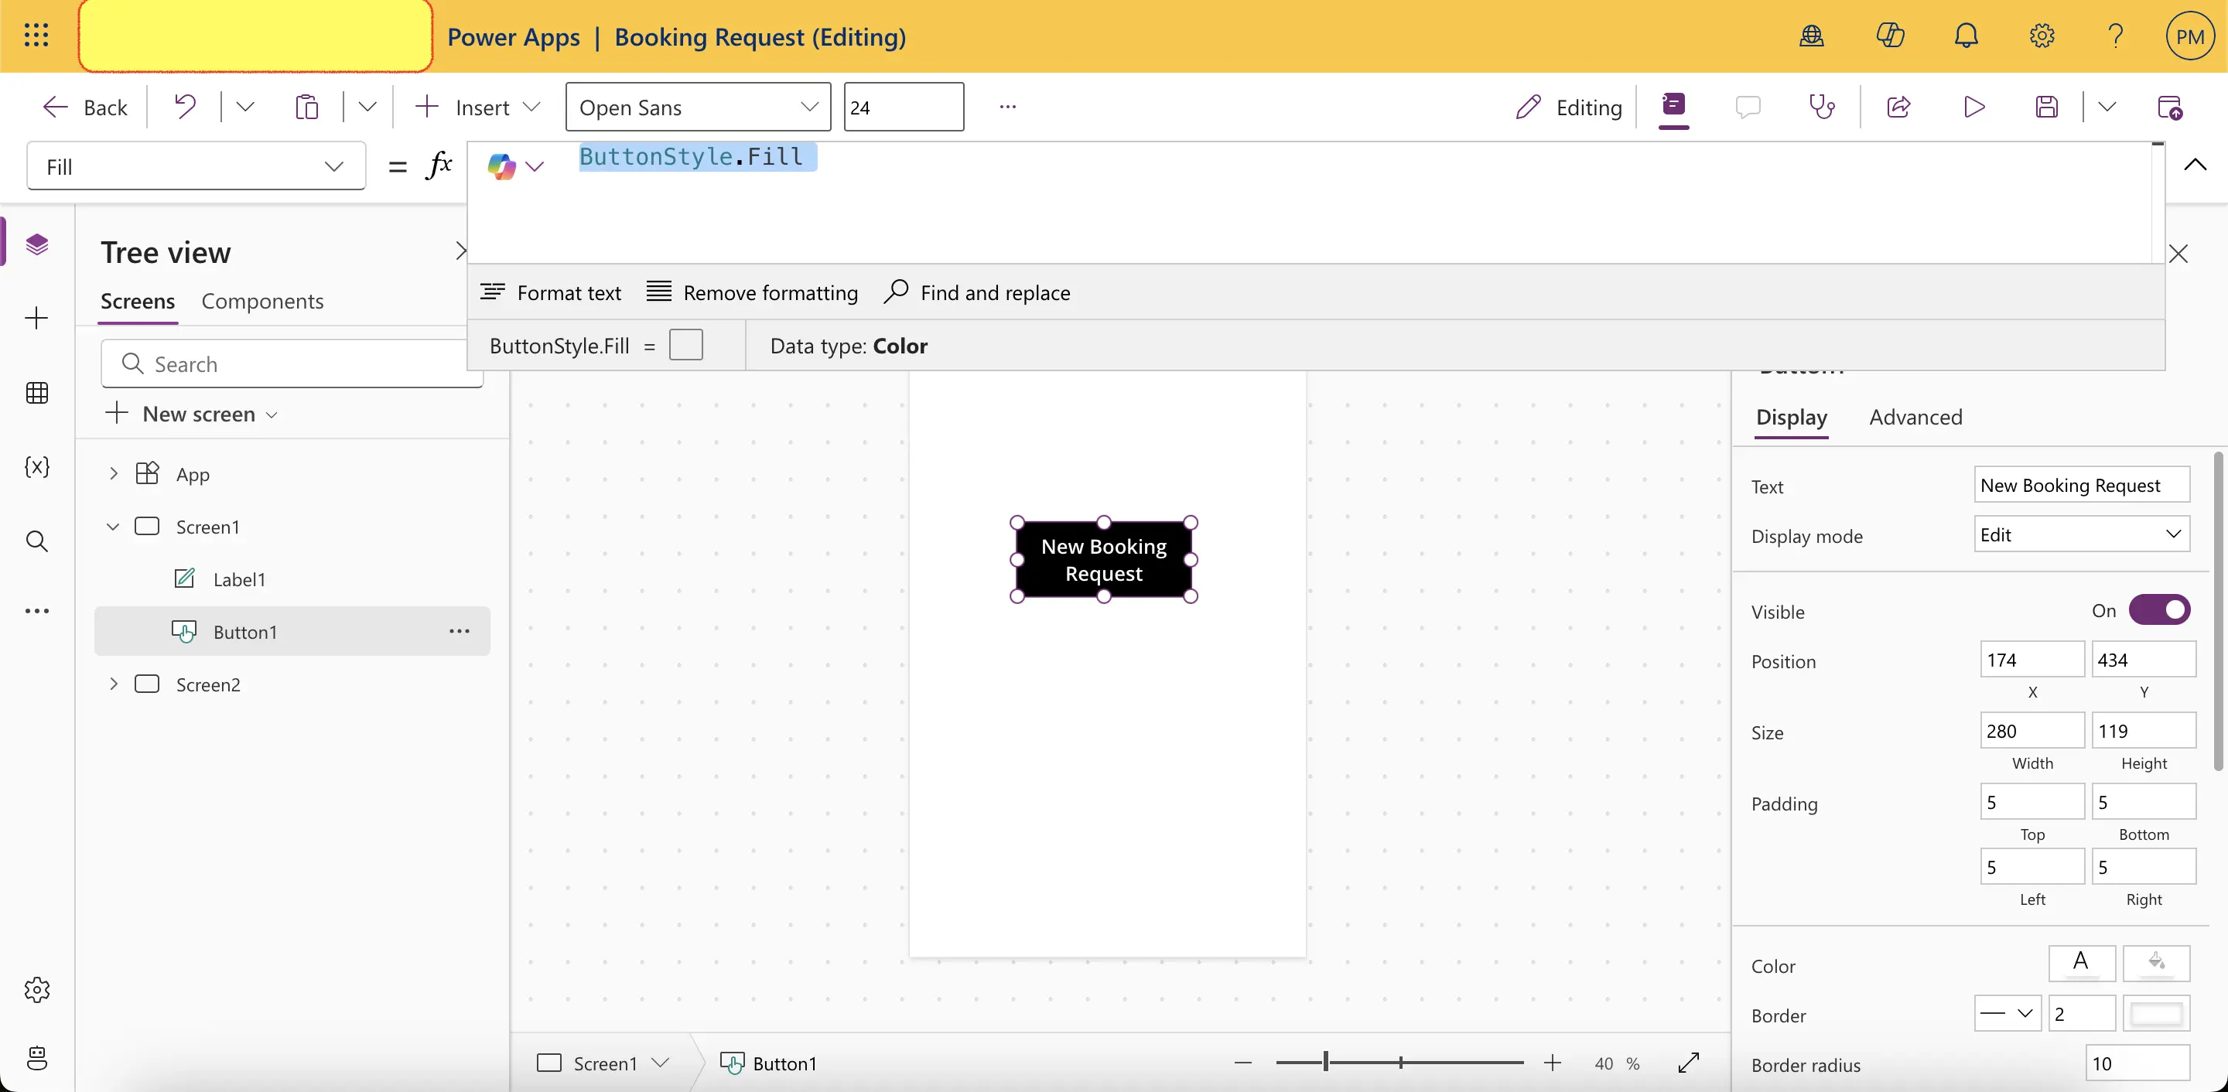The width and height of the screenshot is (2228, 1092).
Task: Expand Screen2 in the tree view
Action: coord(114,683)
